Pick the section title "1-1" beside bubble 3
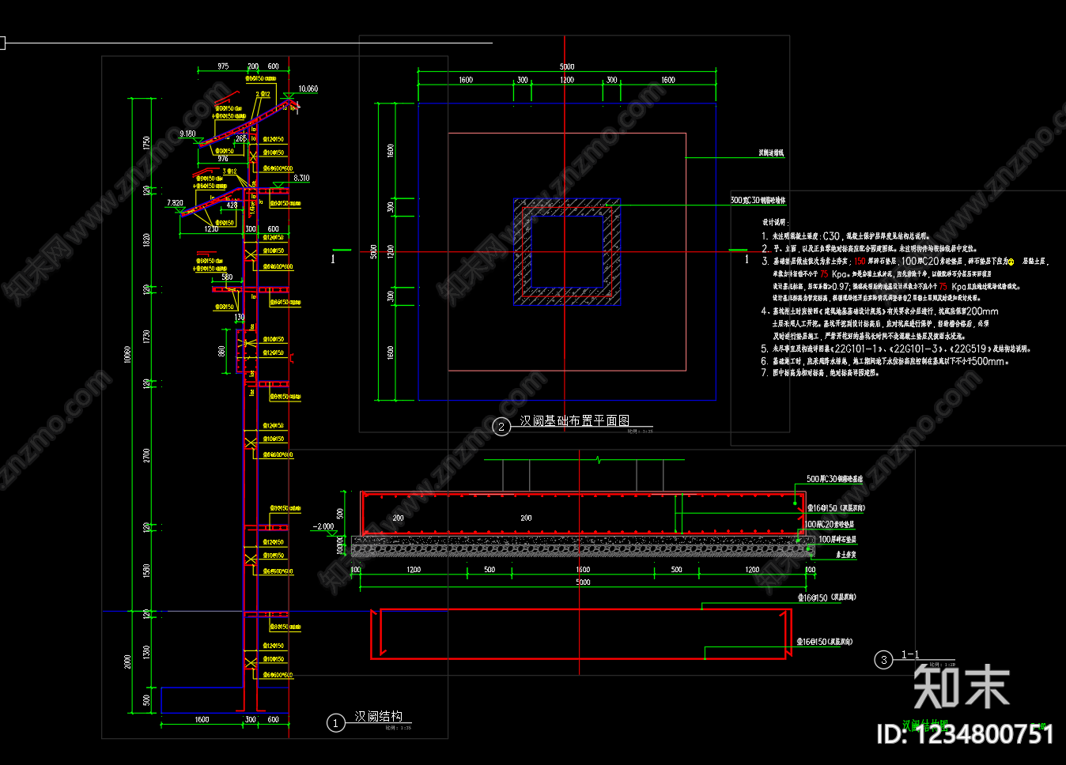 (910, 654)
